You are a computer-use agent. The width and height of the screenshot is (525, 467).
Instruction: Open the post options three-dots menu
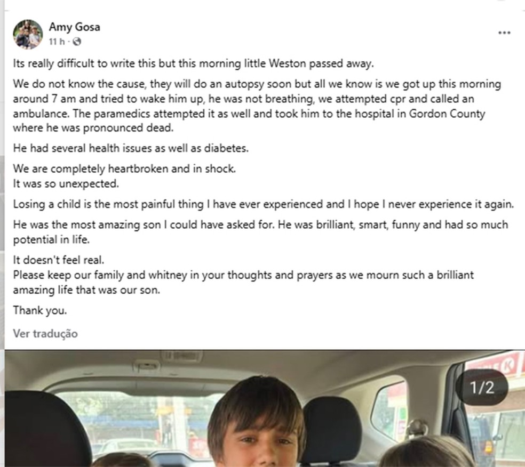click(504, 33)
